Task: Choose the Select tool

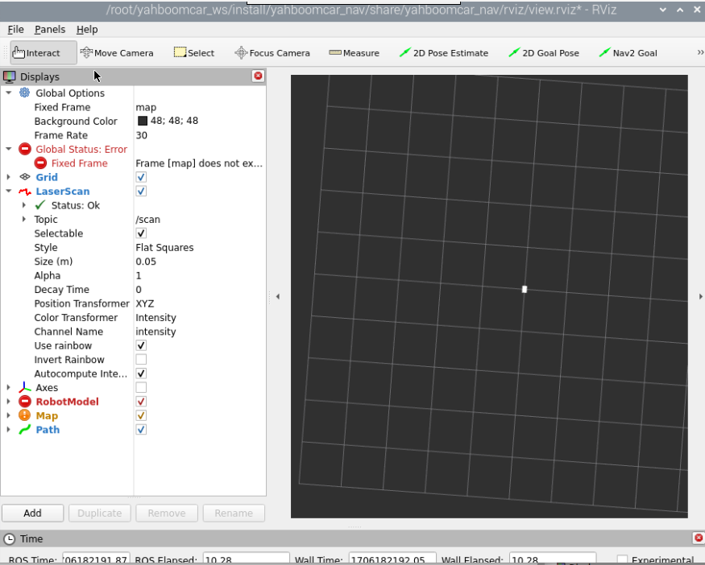Action: pyautogui.click(x=194, y=53)
